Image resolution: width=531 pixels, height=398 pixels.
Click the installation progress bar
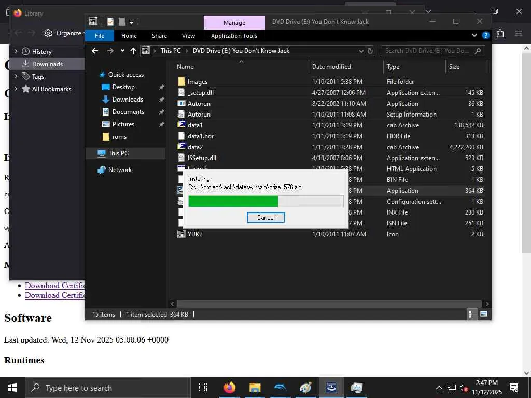coord(266,201)
